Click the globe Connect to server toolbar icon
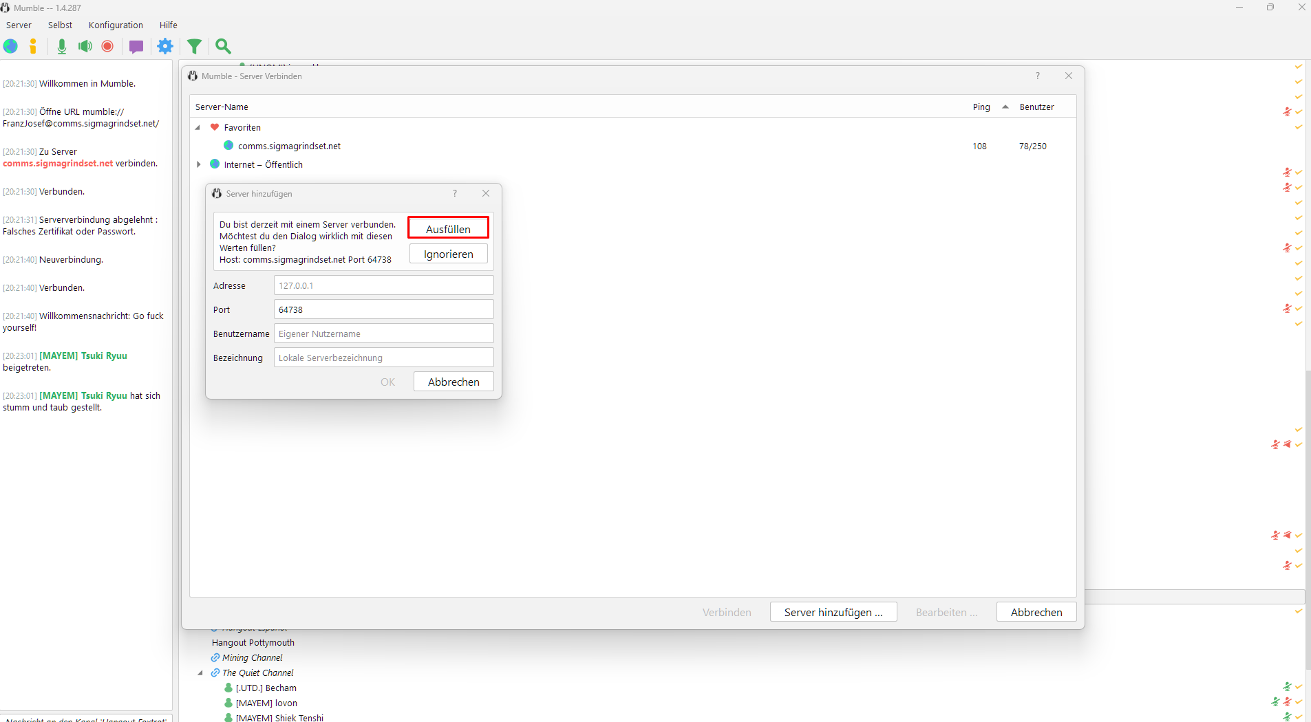The height and width of the screenshot is (722, 1311). click(10, 46)
